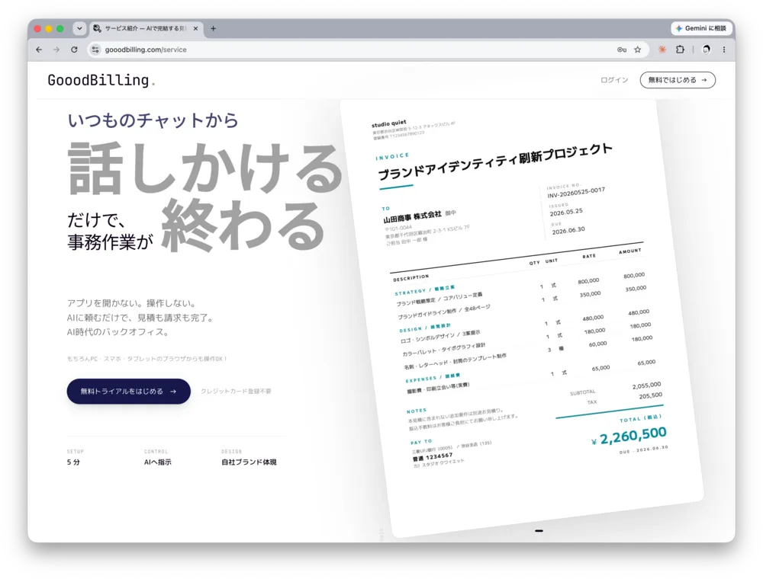Open site information icon in address bar
This screenshot has height=579, width=763.
(x=95, y=50)
